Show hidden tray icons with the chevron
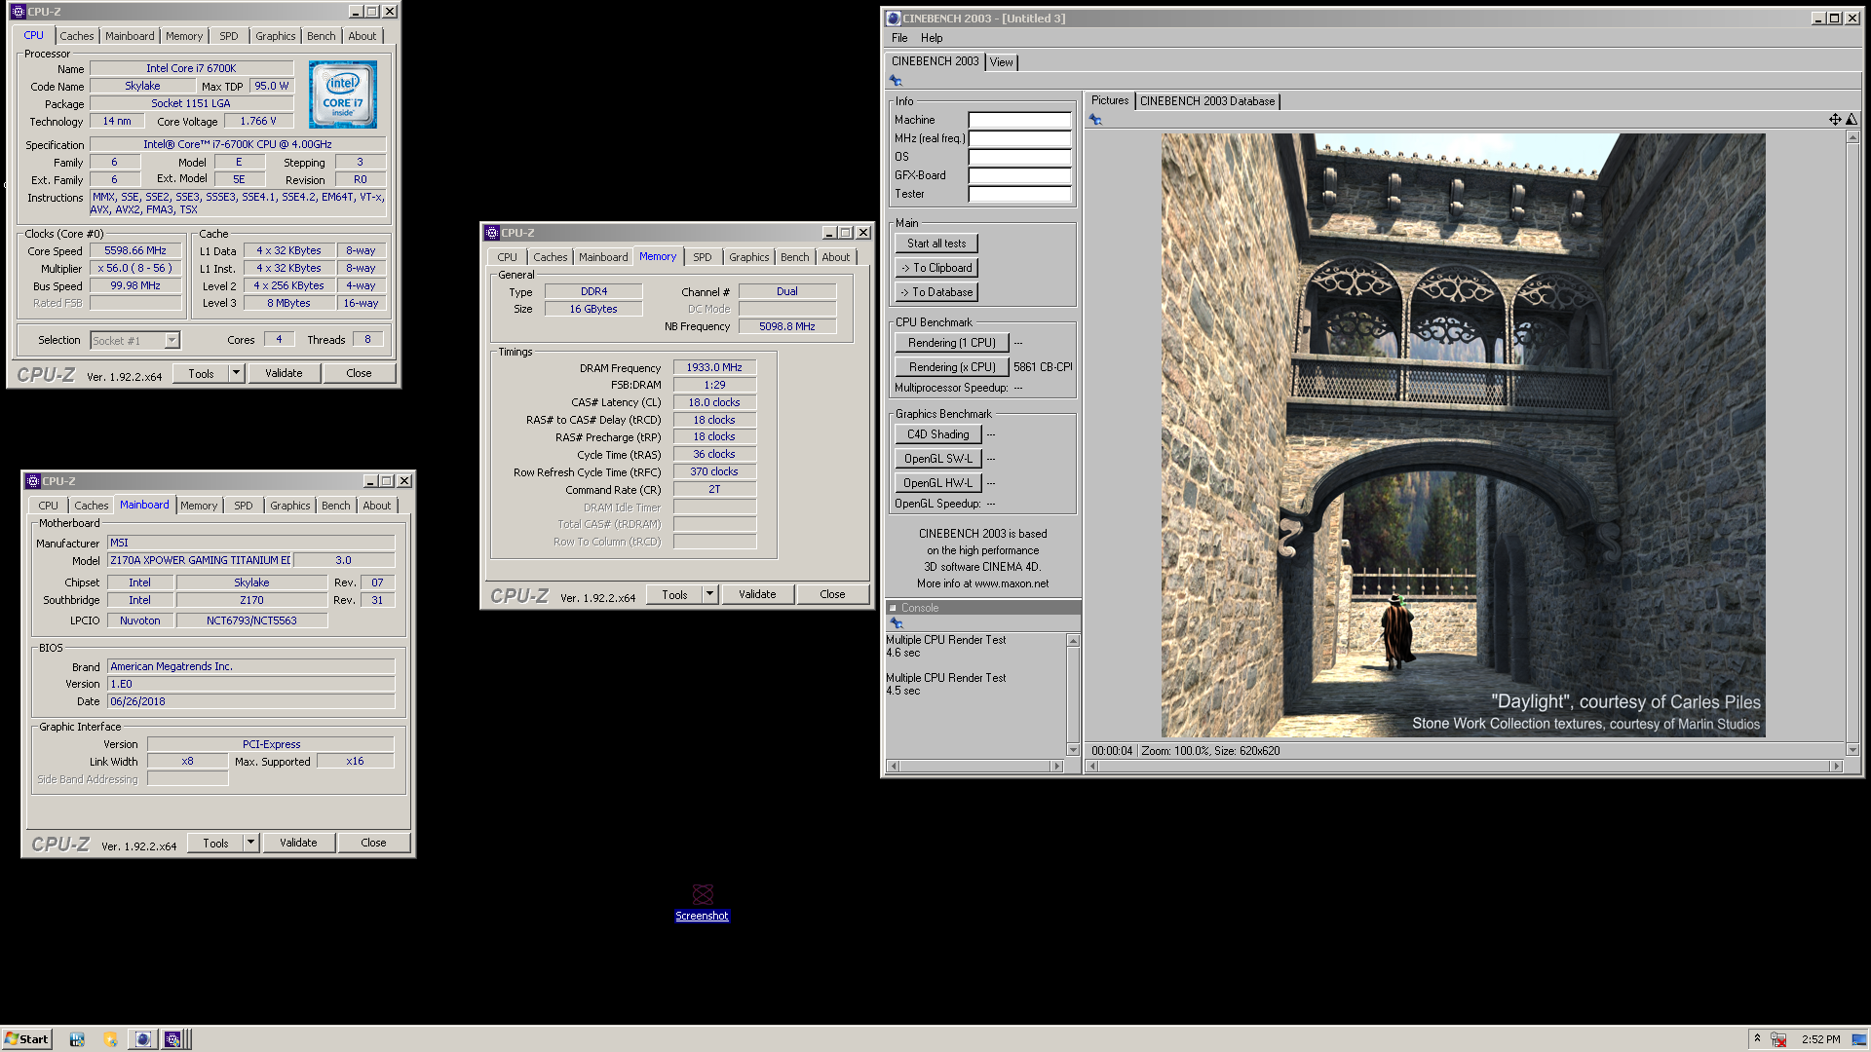Viewport: 1871px width, 1052px height. pos(1757,1038)
